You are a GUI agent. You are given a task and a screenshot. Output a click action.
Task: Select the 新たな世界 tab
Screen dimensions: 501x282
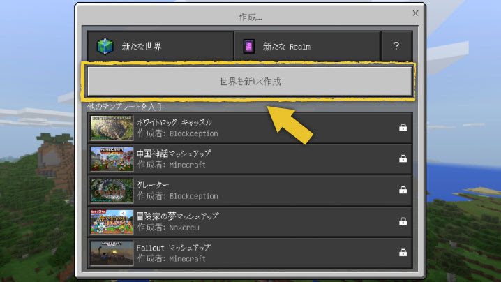click(160, 46)
